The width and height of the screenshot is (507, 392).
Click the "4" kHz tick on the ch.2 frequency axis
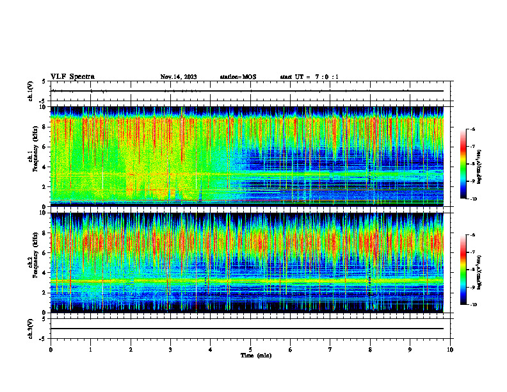pos(44,273)
